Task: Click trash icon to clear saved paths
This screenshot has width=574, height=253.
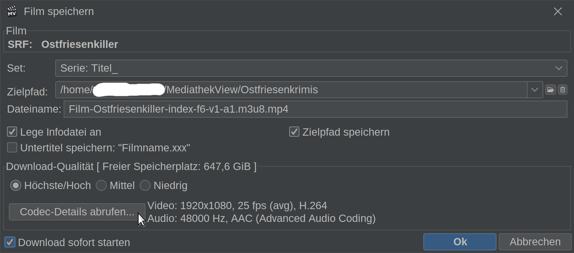Action: 563,90
